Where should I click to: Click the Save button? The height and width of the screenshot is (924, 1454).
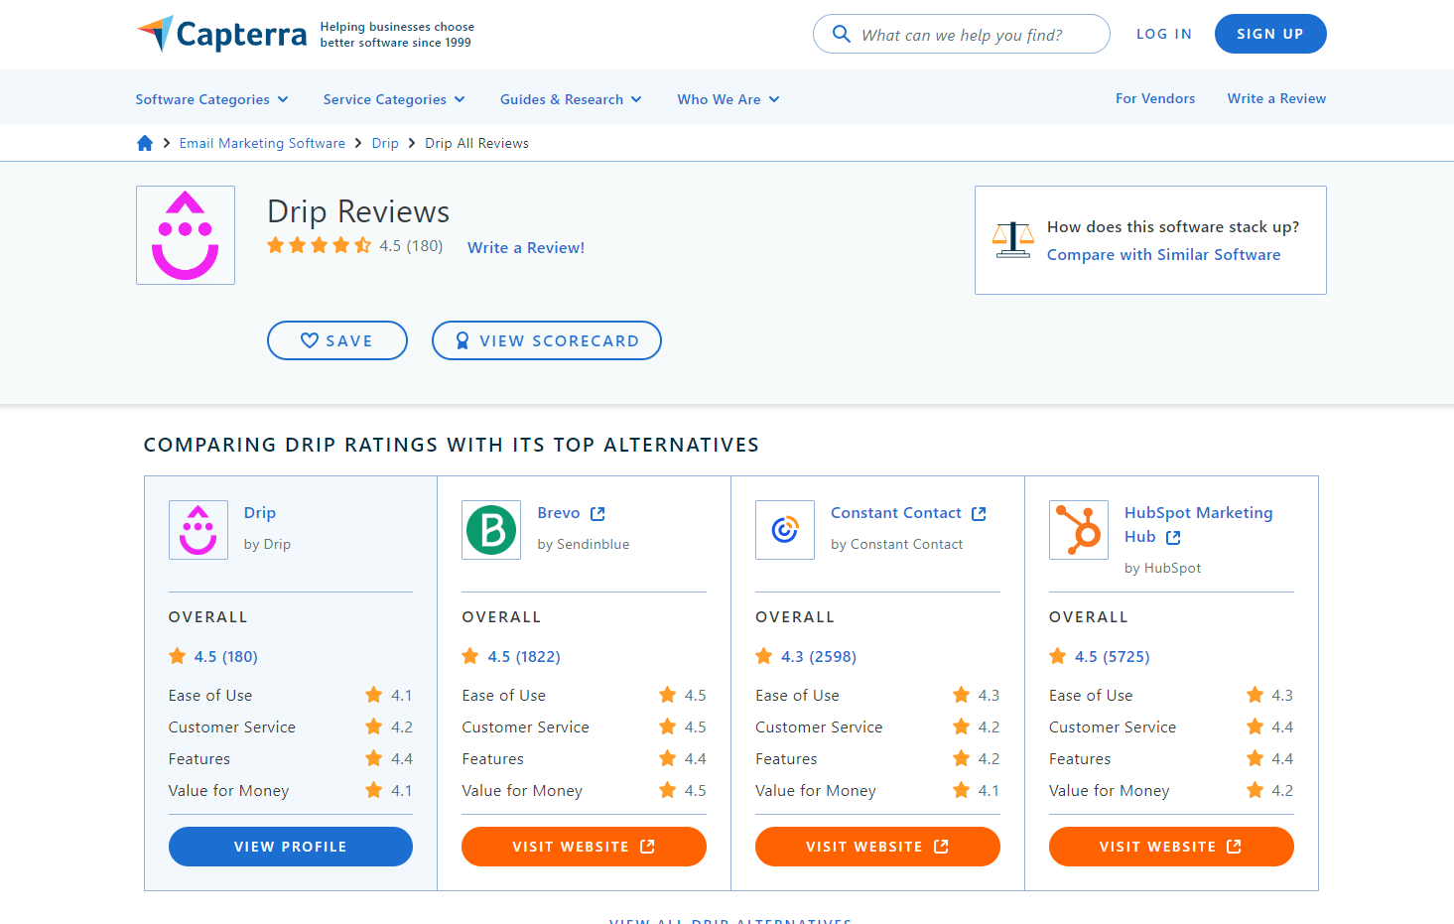(337, 340)
